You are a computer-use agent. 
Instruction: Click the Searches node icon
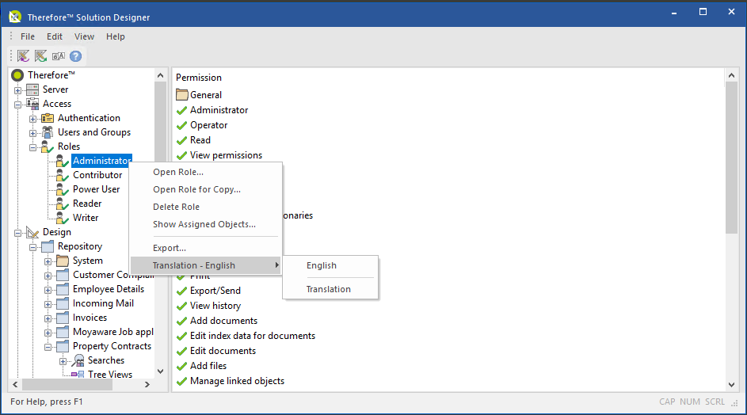[x=78, y=361]
